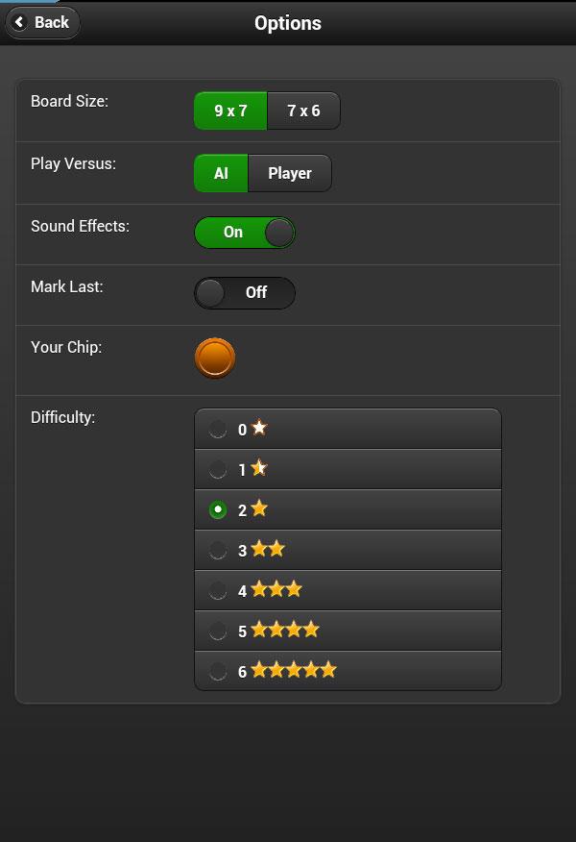Click the five stars on difficulty 6
The height and width of the screenshot is (842, 576).
294,670
